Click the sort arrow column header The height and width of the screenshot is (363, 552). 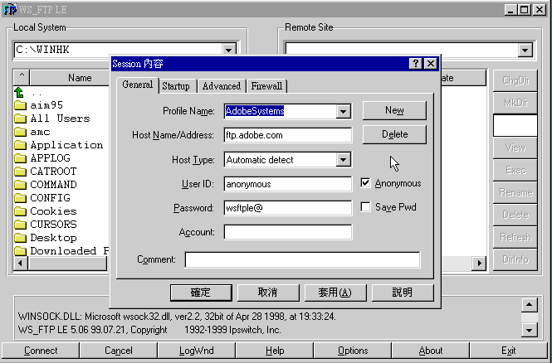pos(22,78)
